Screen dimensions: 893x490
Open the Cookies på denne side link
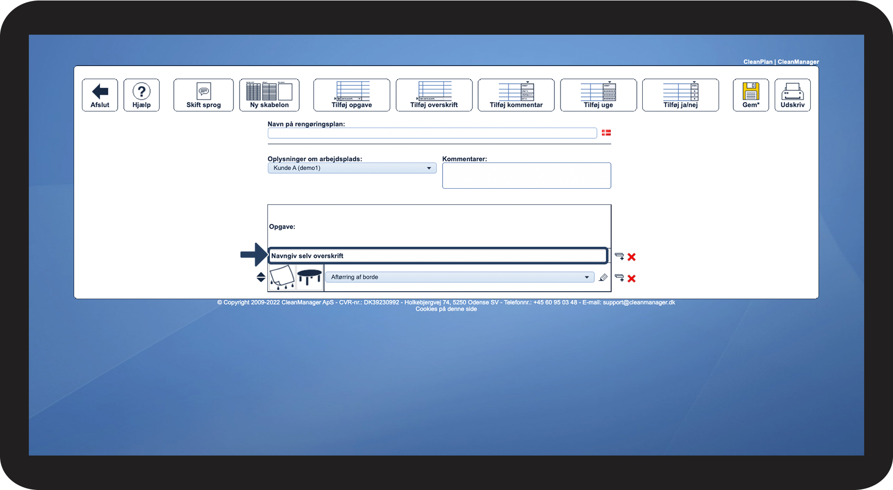tap(446, 309)
